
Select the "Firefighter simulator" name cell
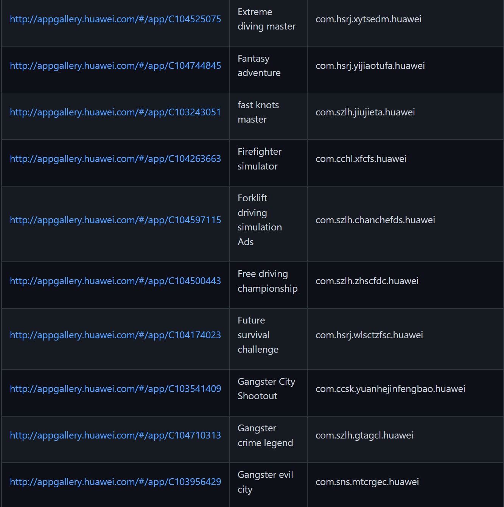[259, 159]
